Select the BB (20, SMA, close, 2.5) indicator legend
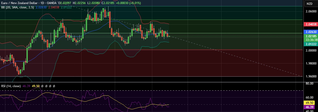The width and height of the screenshot is (318, 112). (18, 7)
